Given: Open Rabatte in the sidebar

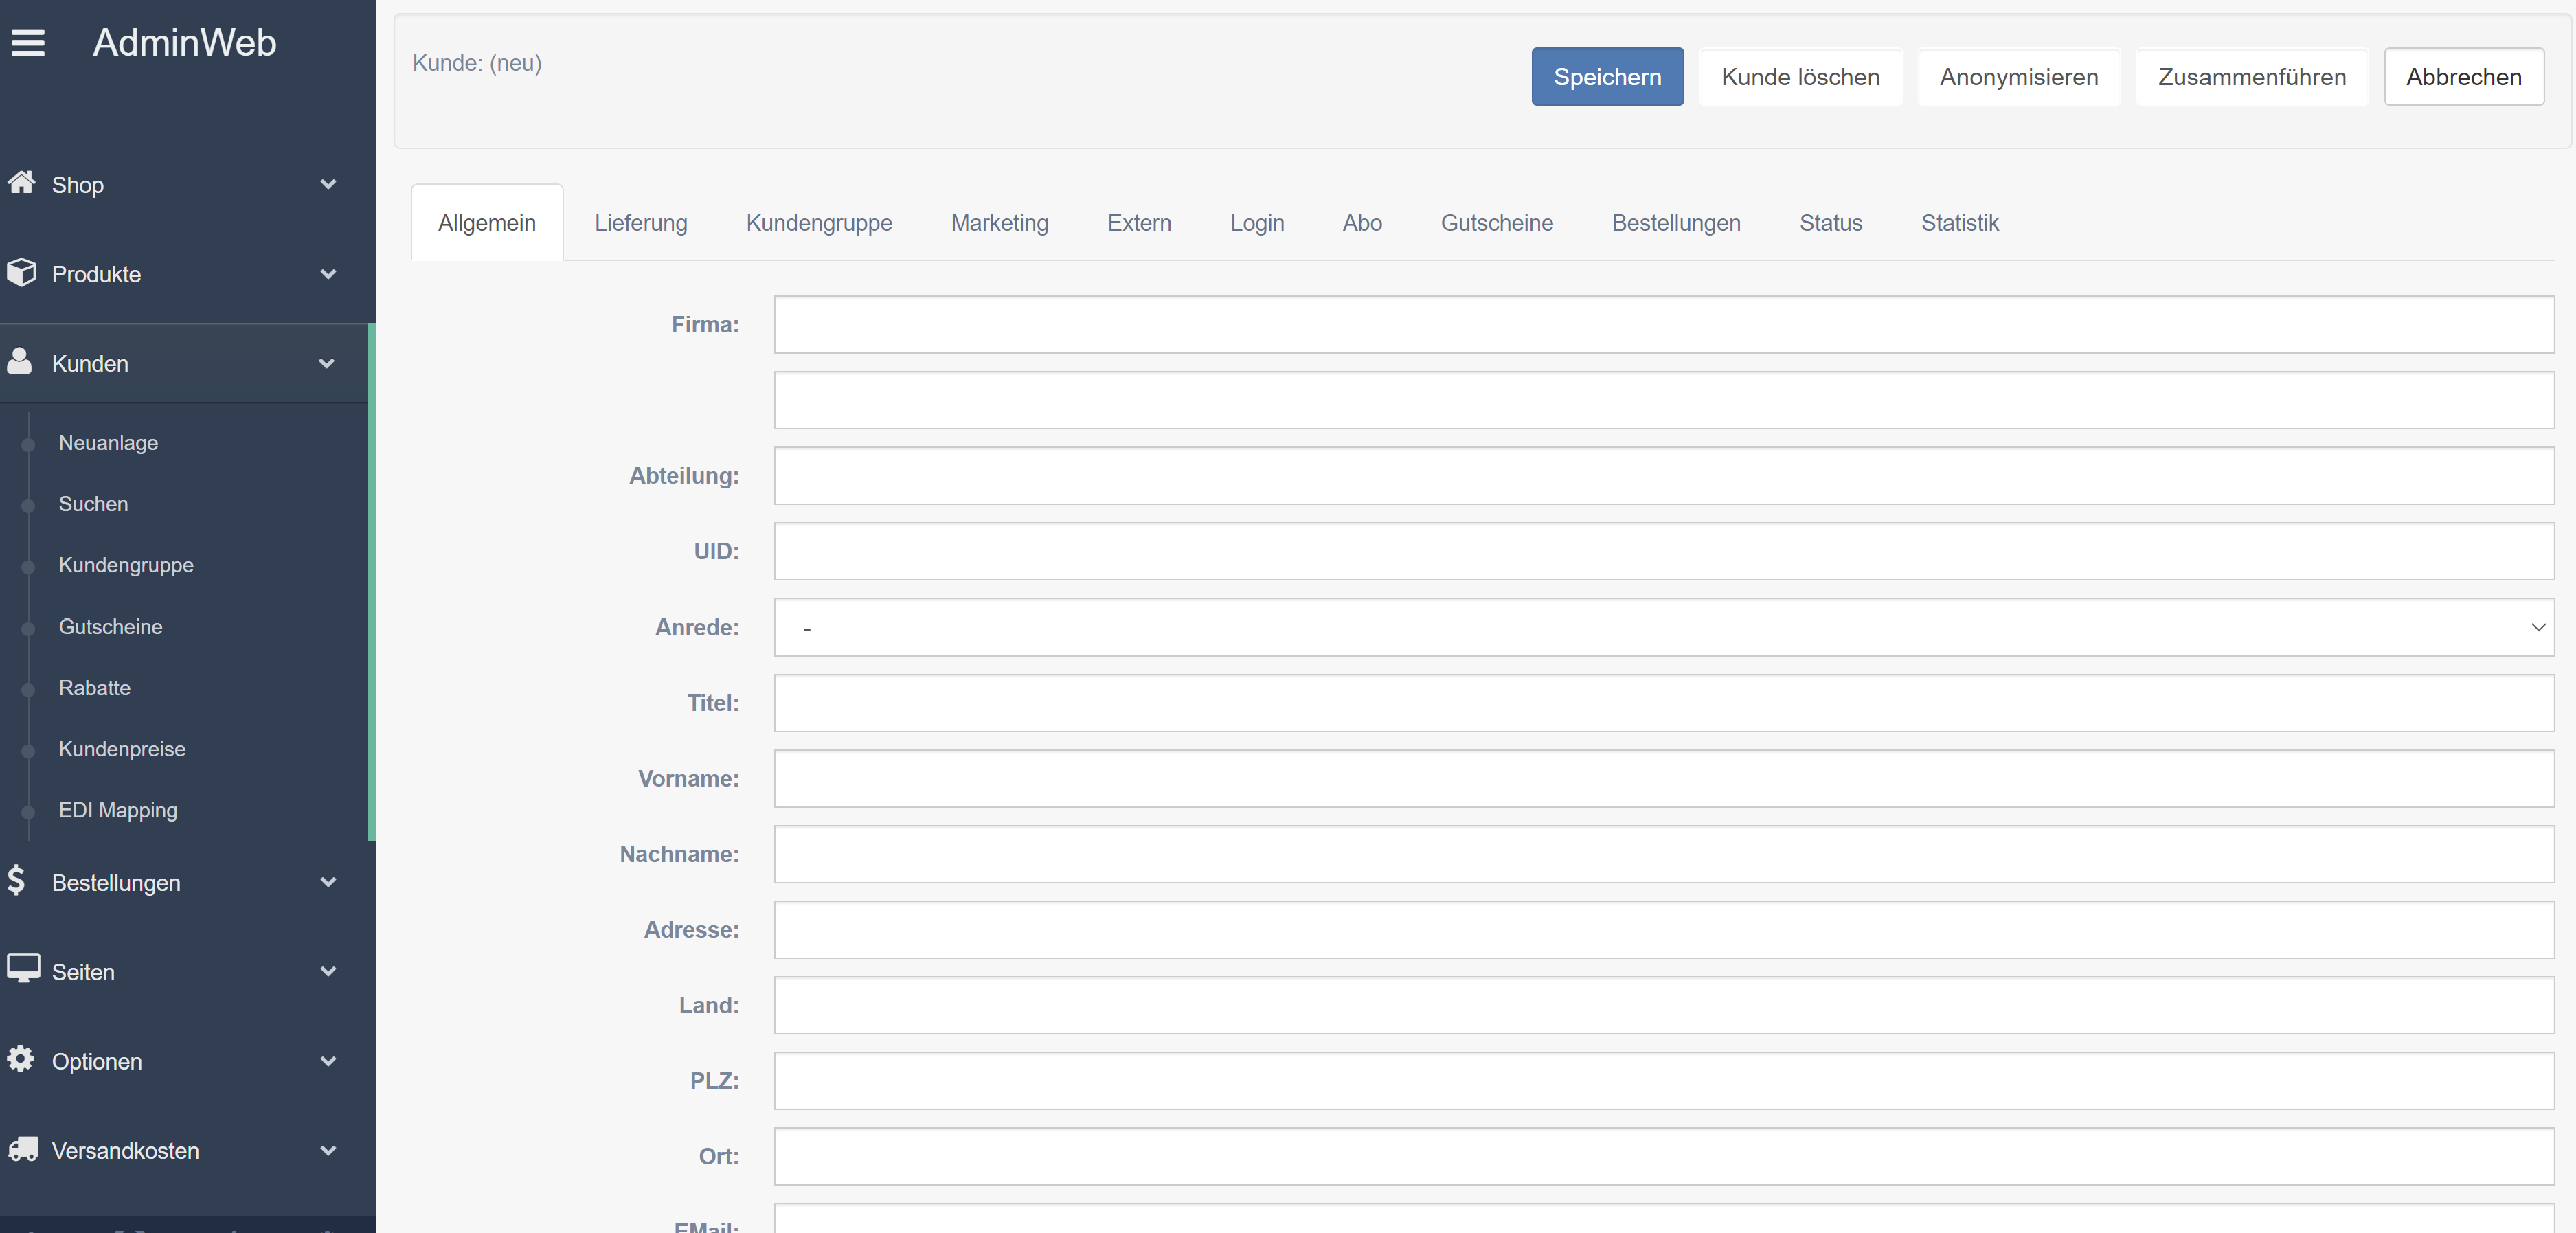Looking at the screenshot, I should tap(94, 688).
